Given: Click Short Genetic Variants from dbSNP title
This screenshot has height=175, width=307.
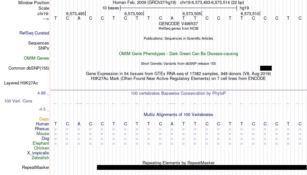Looking at the screenshot, I should [178, 64].
